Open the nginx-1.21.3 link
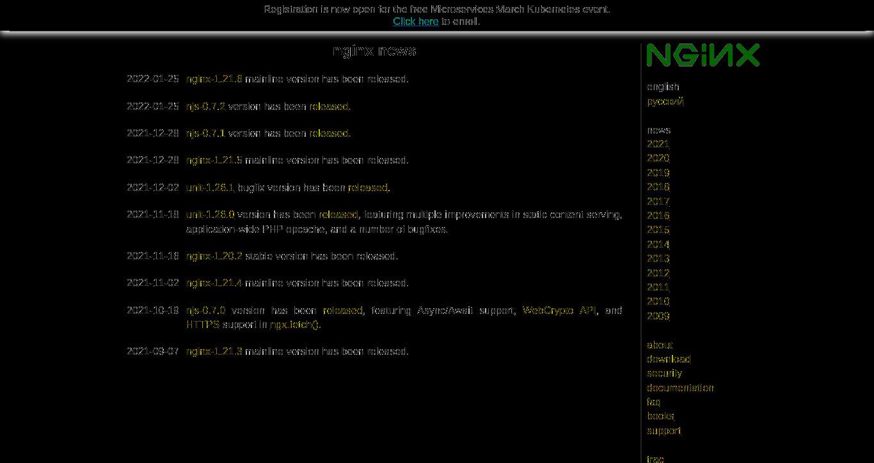The width and height of the screenshot is (874, 463). tap(214, 351)
